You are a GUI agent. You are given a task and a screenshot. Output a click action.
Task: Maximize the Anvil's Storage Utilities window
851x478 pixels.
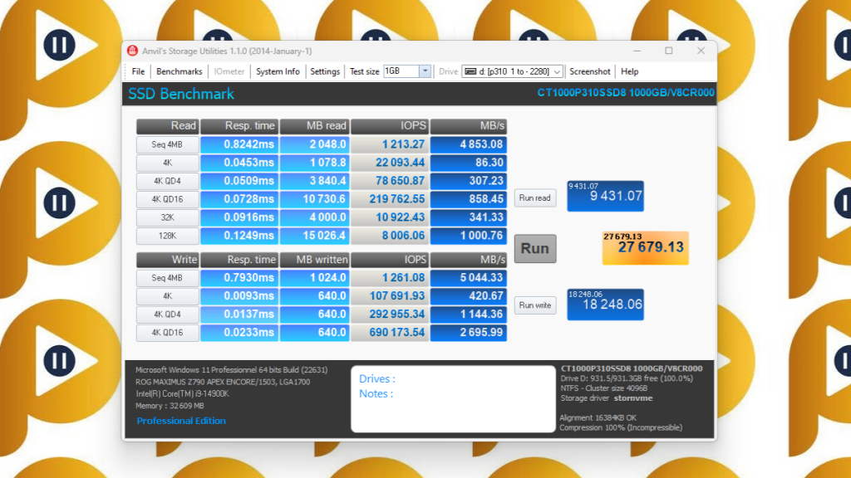(x=669, y=51)
